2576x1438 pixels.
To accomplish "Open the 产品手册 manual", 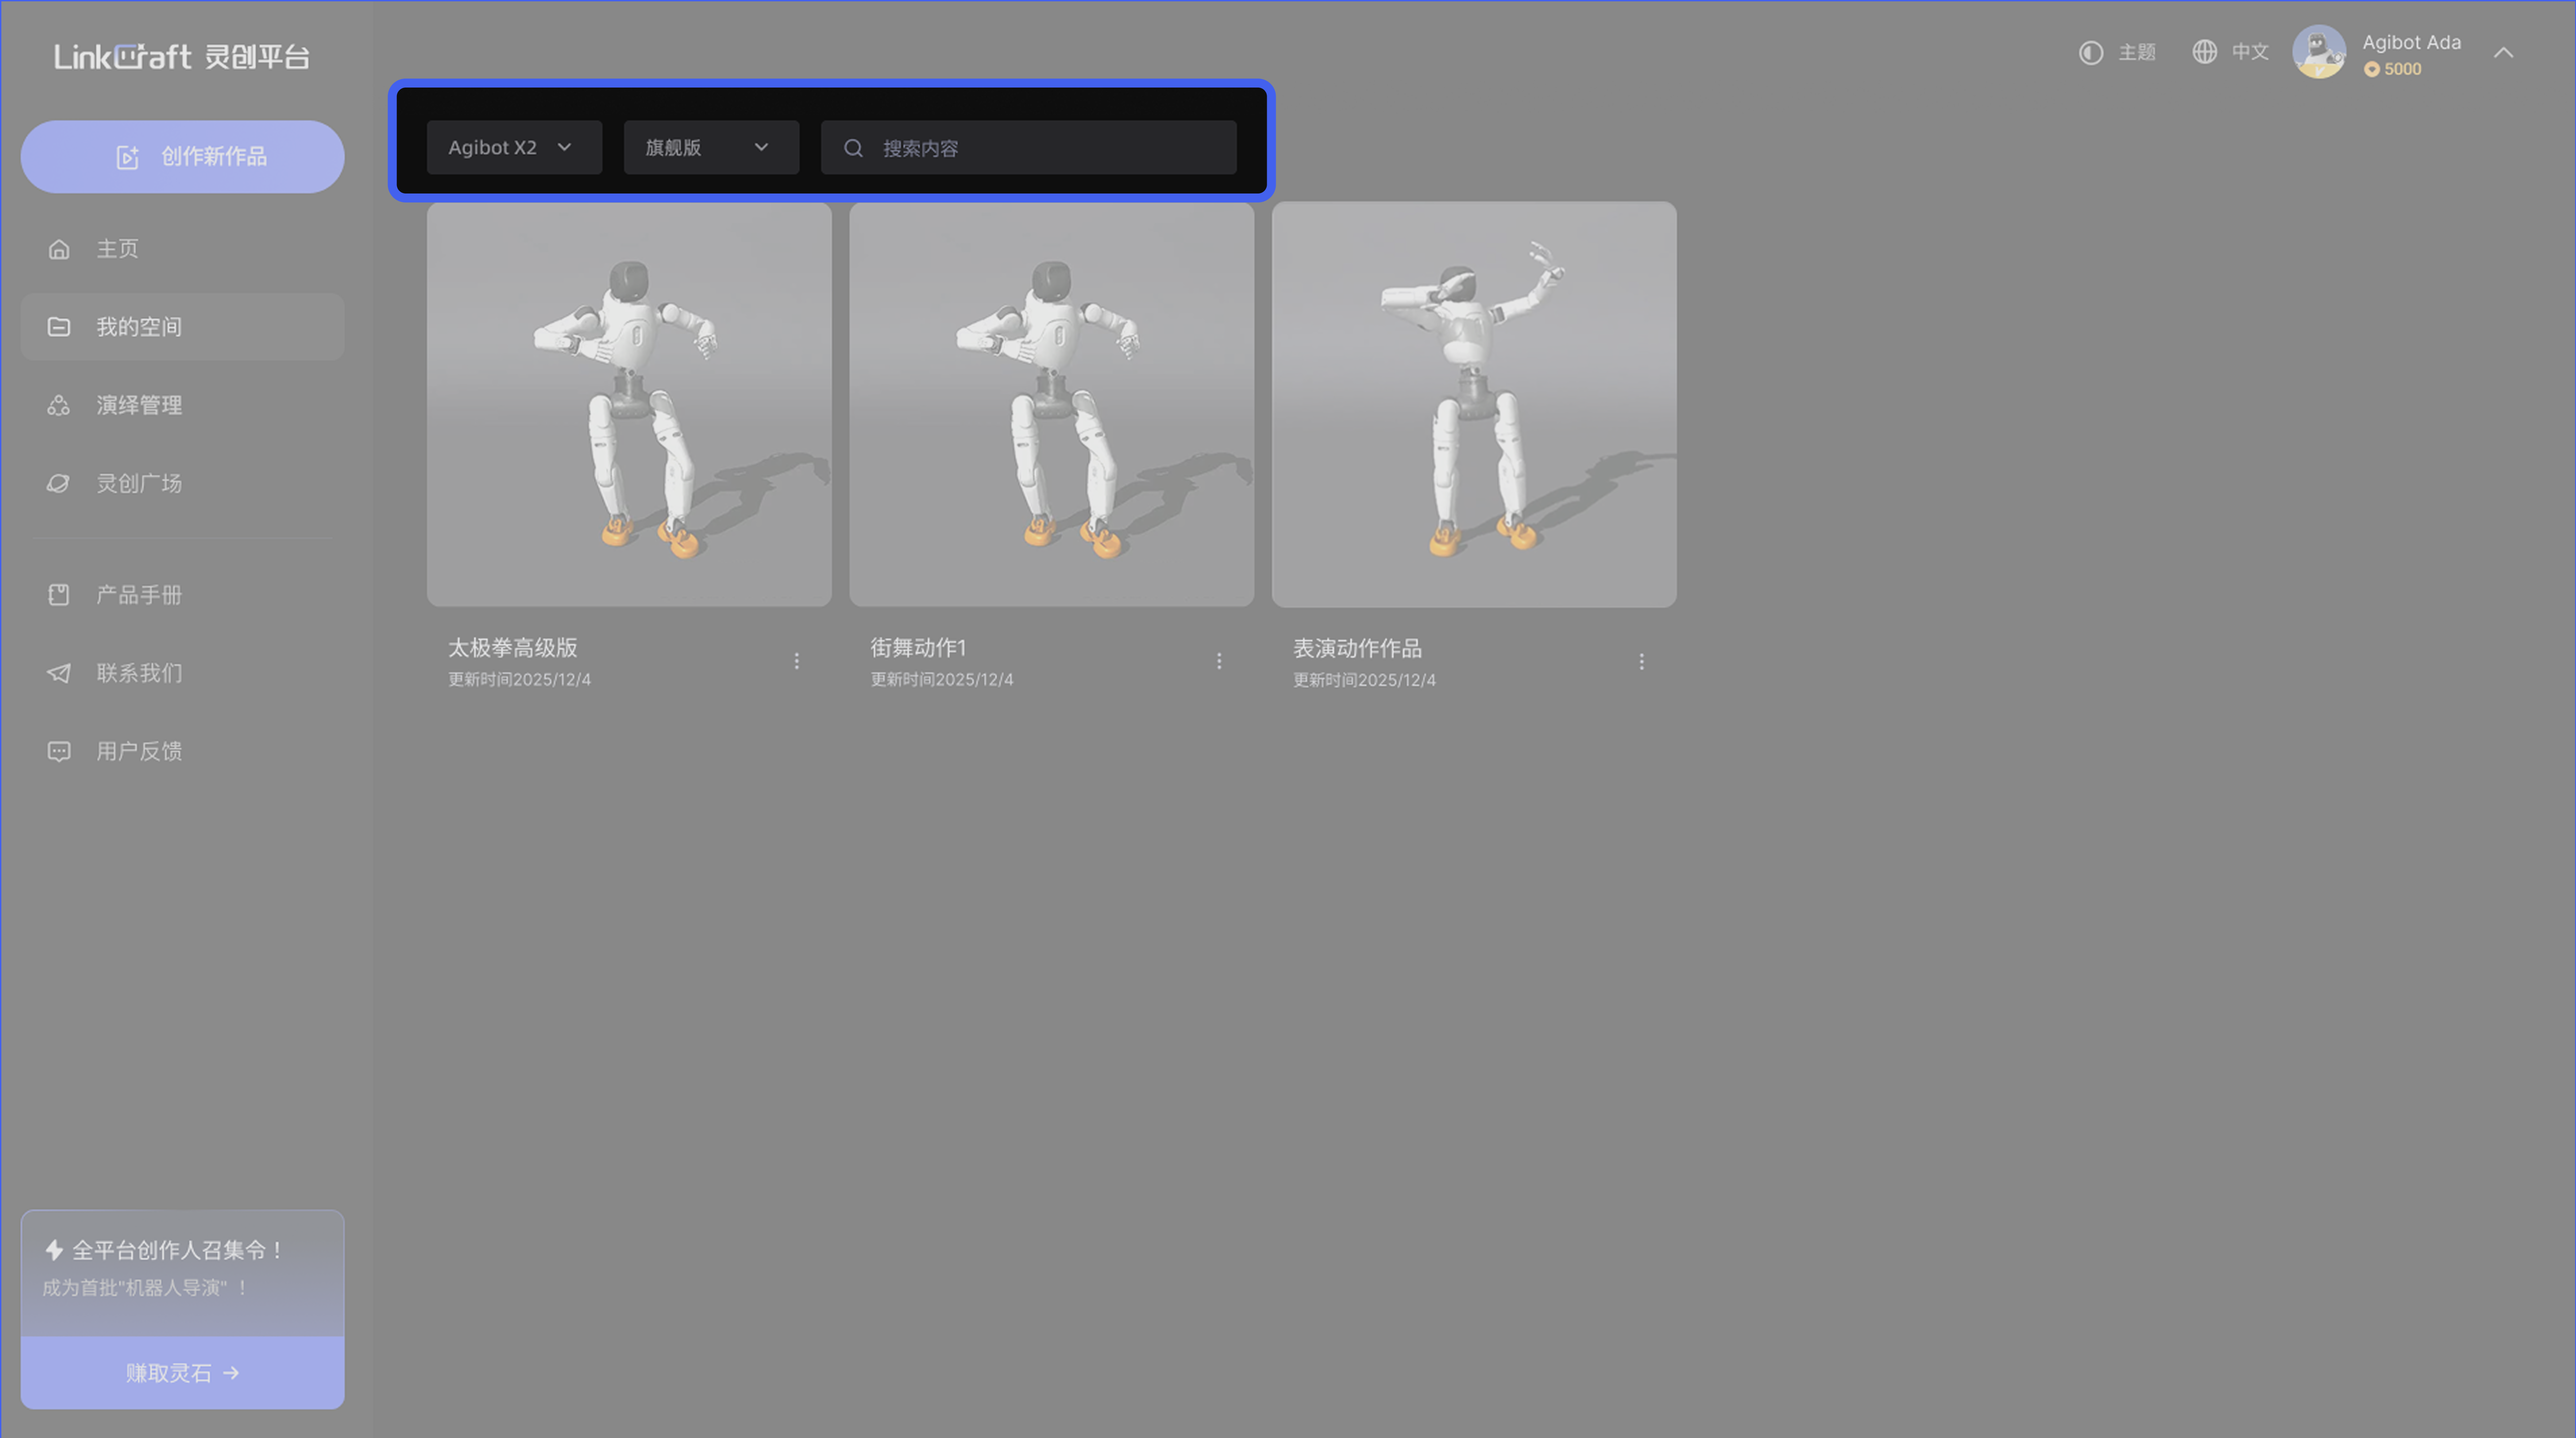I will tap(139, 595).
